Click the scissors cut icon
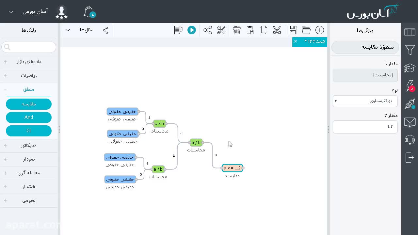 (x=277, y=30)
